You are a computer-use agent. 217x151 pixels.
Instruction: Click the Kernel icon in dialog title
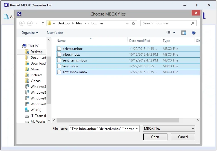19,14
